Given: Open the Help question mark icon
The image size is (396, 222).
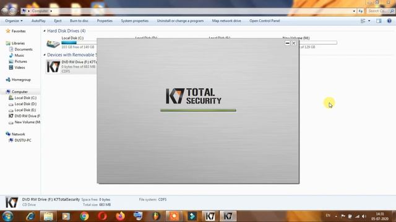Looking at the screenshot, I should tap(389, 21).
